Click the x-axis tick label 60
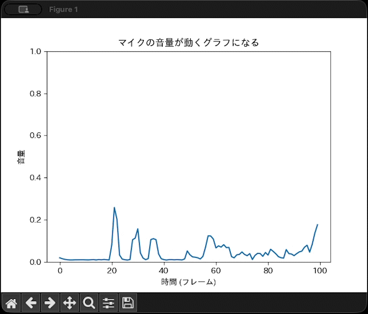The height and width of the screenshot is (314, 368). coord(216,270)
